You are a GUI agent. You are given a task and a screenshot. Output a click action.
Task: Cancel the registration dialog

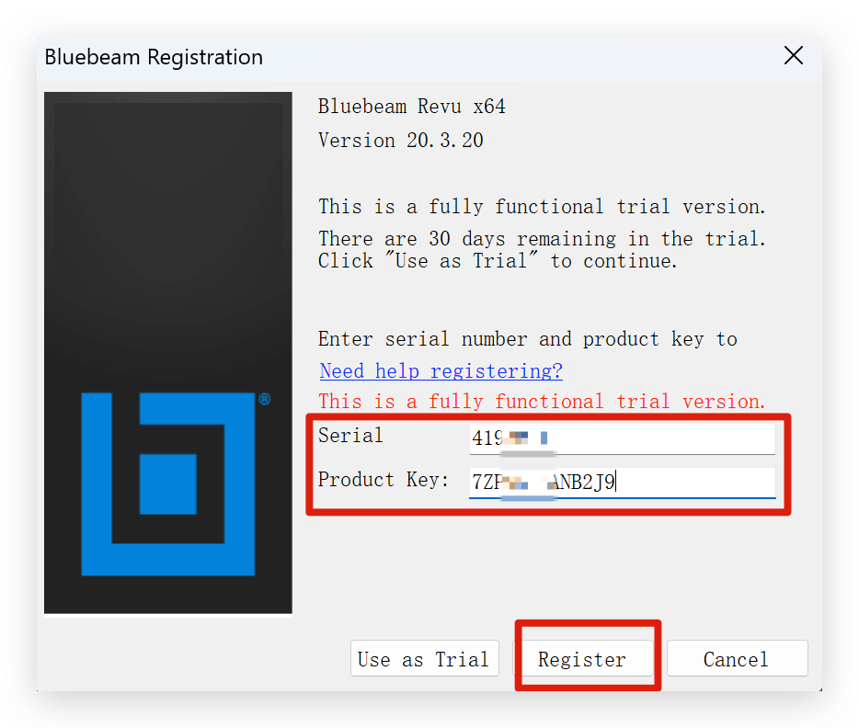click(737, 658)
